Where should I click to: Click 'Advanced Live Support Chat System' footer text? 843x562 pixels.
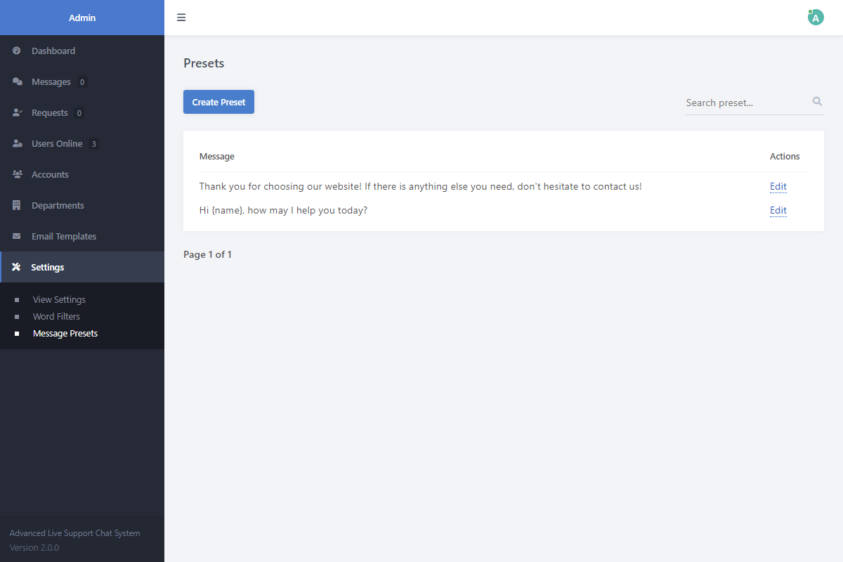click(x=74, y=533)
